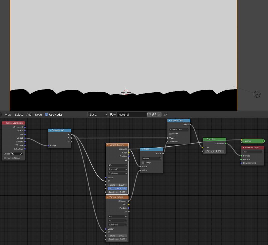Screen dimensions: 268x245
Task: Click the Material Output Volume socket
Action: point(241,159)
